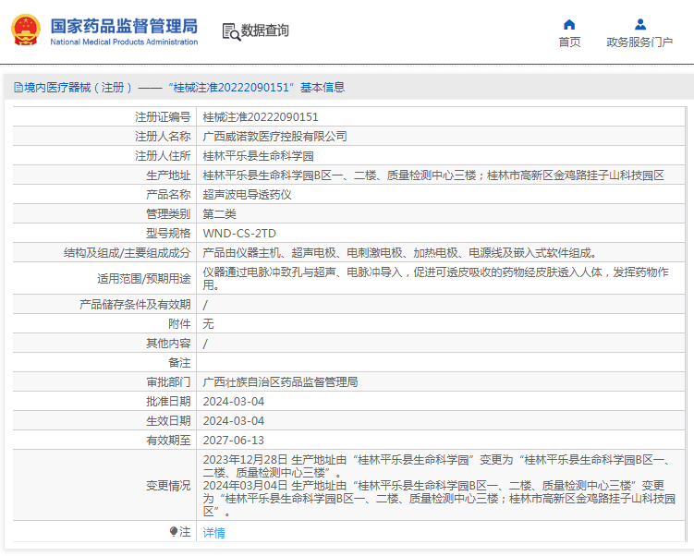
Task: Click registrant name 广西威诺敦医疗控股有限公司
Action: click(x=274, y=137)
